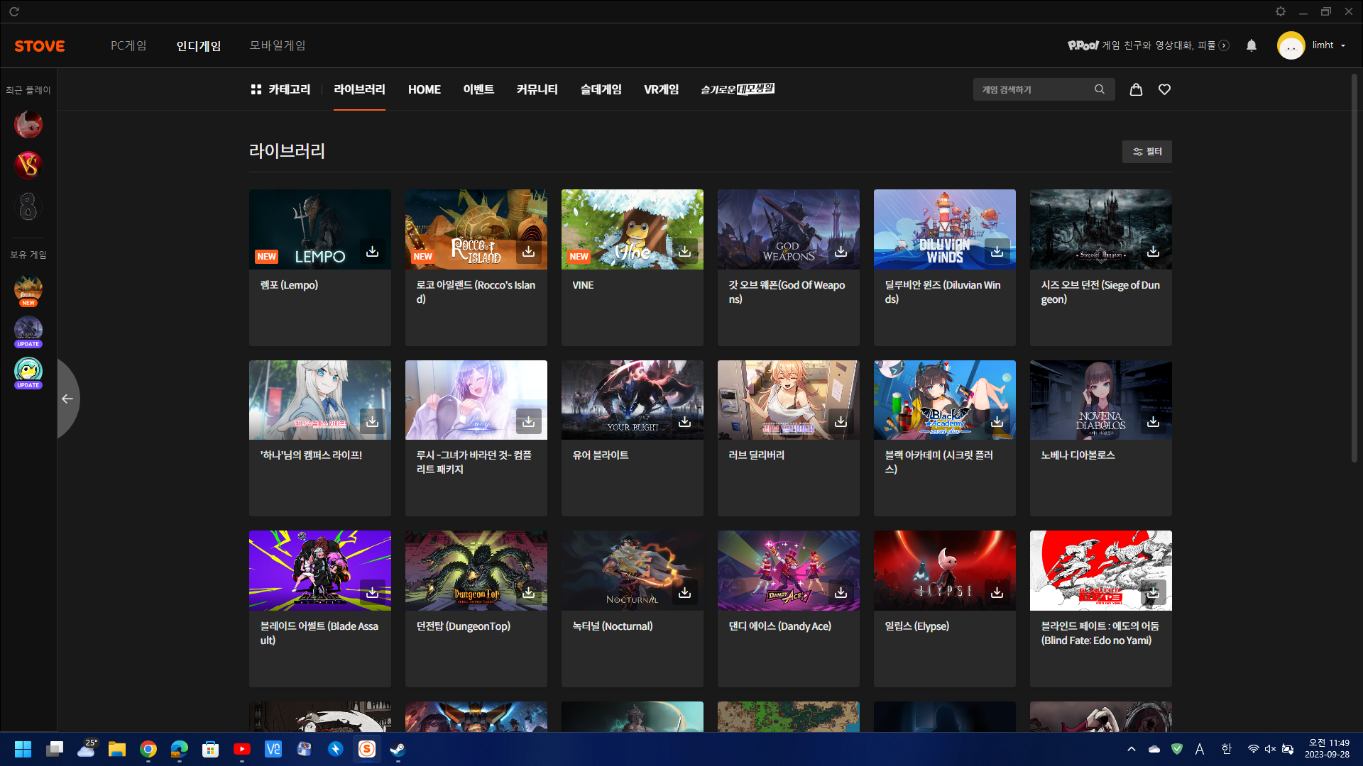Open the frog owned game with UPDATE badge
Screen dimensions: 1363x766
tap(28, 373)
